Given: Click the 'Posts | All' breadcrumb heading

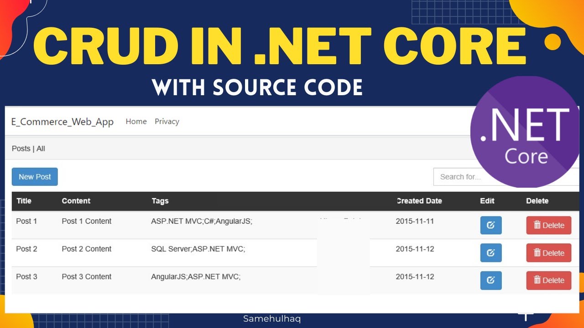Looking at the screenshot, I should (28, 149).
